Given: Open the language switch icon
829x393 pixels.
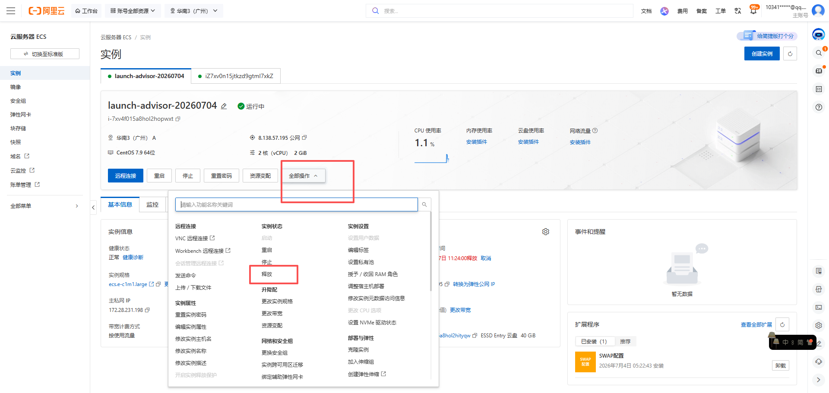Looking at the screenshot, I should (x=738, y=11).
